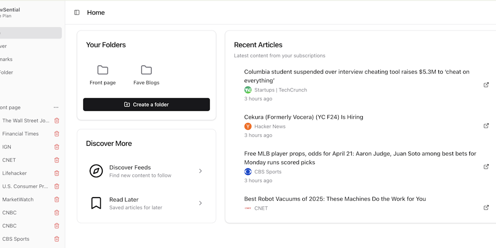Click Front page folder label in sidebar
496x248 pixels.
tap(10, 108)
